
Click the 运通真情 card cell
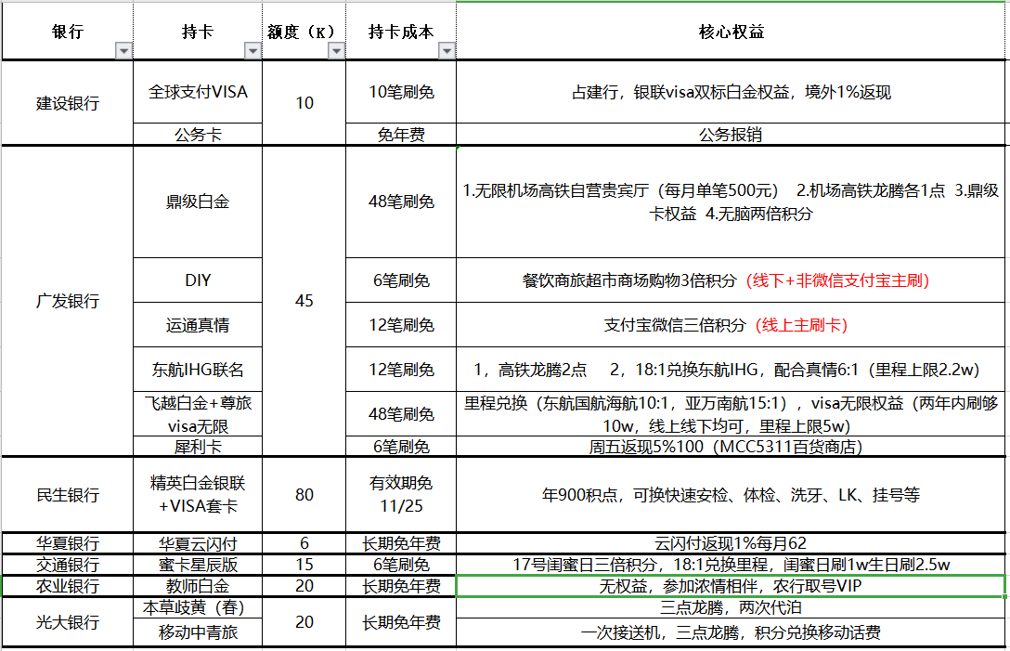coord(198,325)
